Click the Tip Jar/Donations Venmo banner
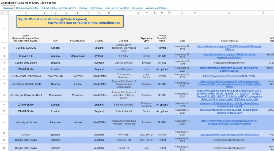This screenshot has width=274, height=151. 70,21
